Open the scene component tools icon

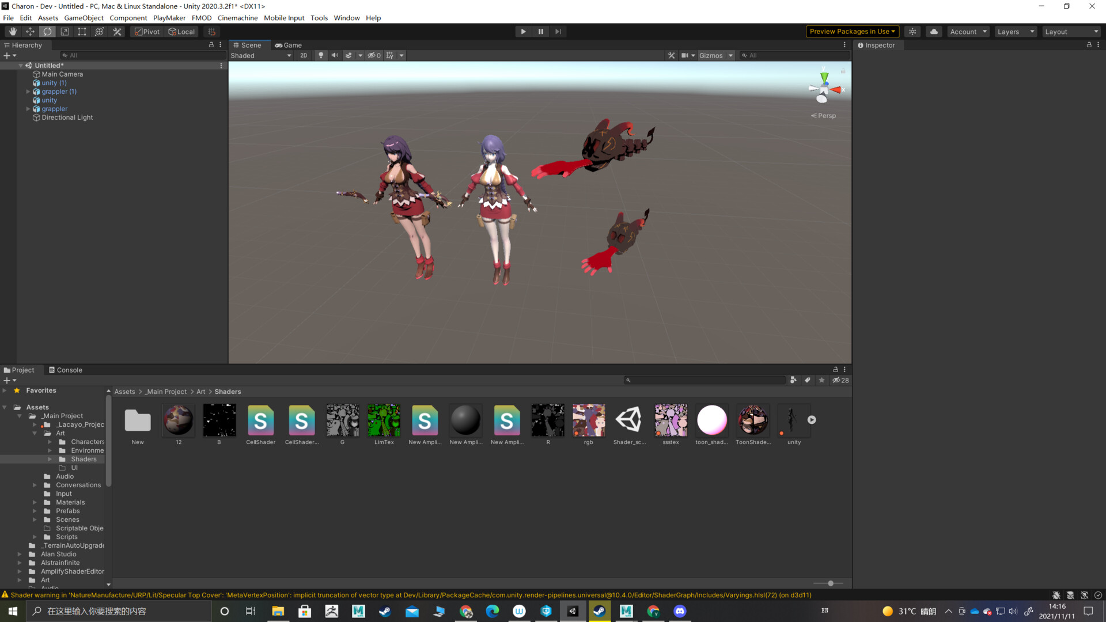[671, 56]
